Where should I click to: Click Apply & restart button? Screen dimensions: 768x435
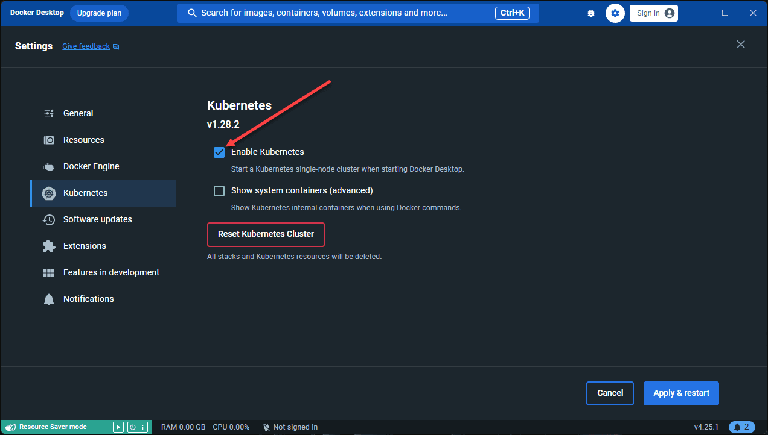(x=681, y=393)
